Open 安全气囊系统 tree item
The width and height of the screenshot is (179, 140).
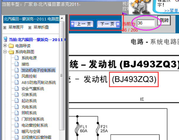click(x=33, y=89)
